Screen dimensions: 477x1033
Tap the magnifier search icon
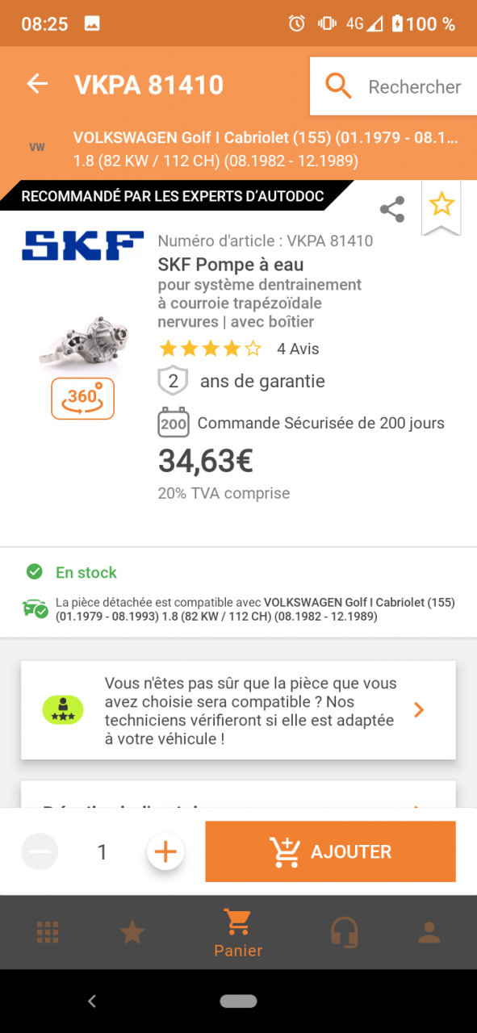tap(338, 86)
